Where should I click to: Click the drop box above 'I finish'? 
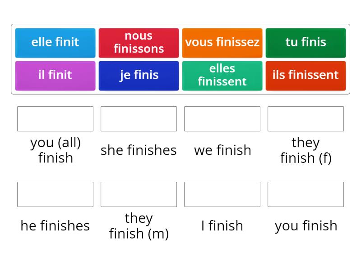click(x=222, y=194)
